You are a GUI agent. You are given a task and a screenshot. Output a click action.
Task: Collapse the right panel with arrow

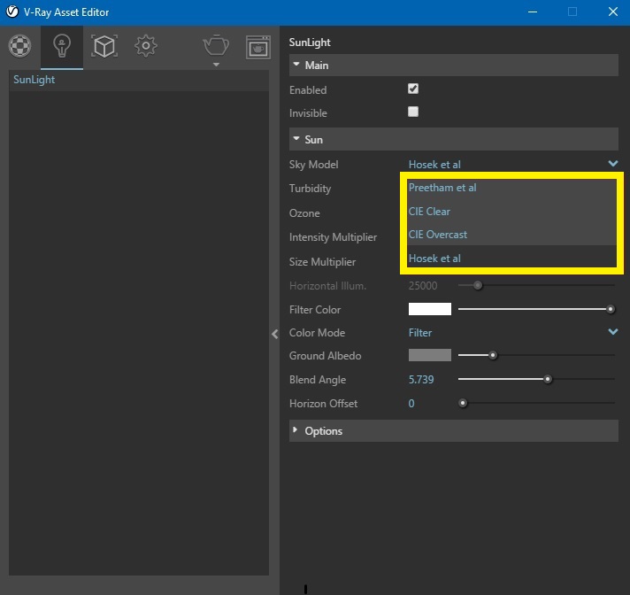275,334
